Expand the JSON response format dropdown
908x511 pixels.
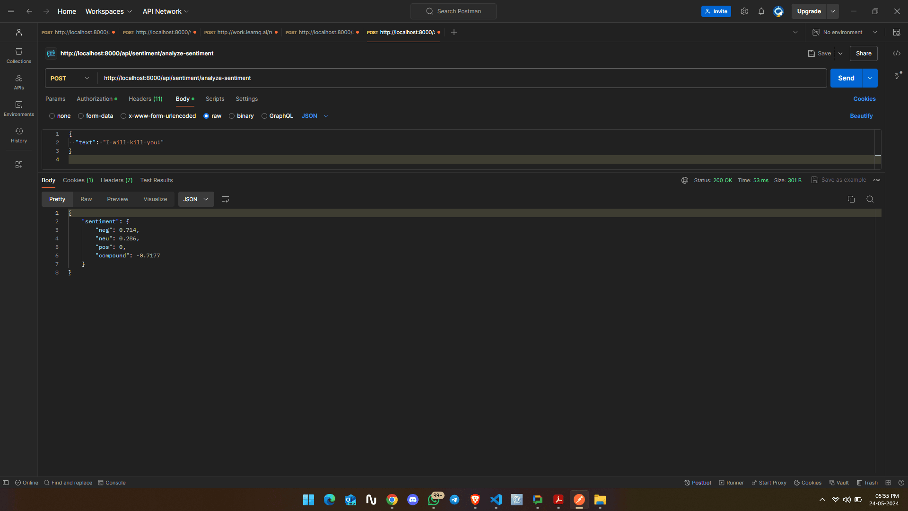coord(196,199)
